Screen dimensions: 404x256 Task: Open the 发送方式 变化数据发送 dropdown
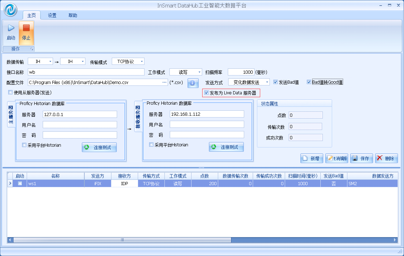pos(267,82)
